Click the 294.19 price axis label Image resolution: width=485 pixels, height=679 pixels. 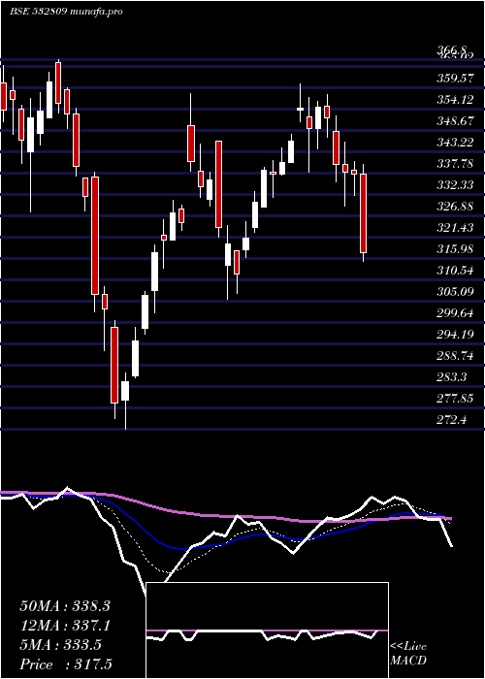pos(454,335)
